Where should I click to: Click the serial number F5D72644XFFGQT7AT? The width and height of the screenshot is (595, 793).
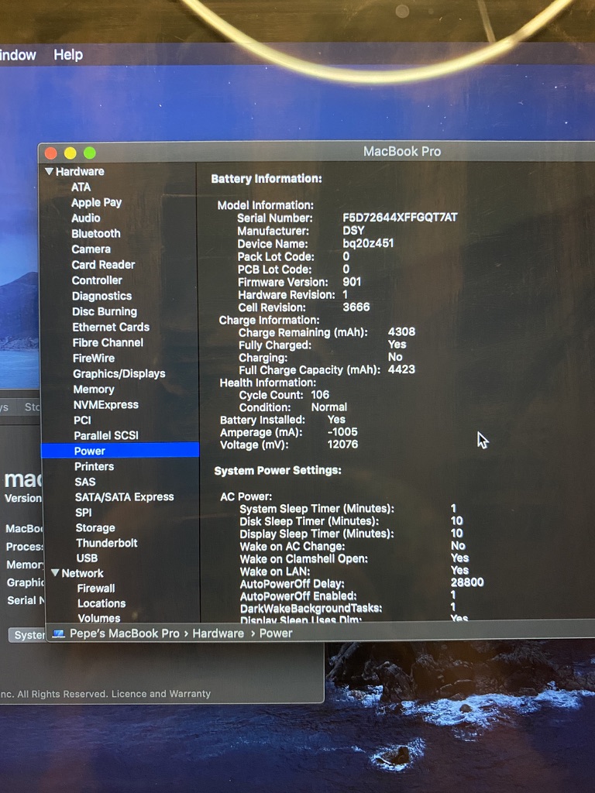pos(401,218)
